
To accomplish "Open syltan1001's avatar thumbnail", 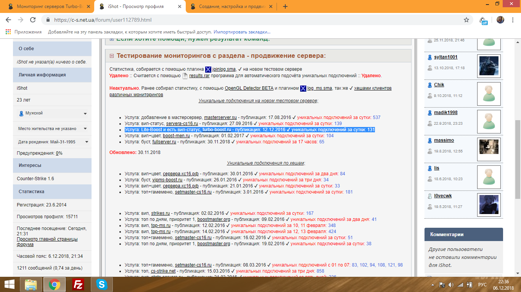I will tap(489, 66).
